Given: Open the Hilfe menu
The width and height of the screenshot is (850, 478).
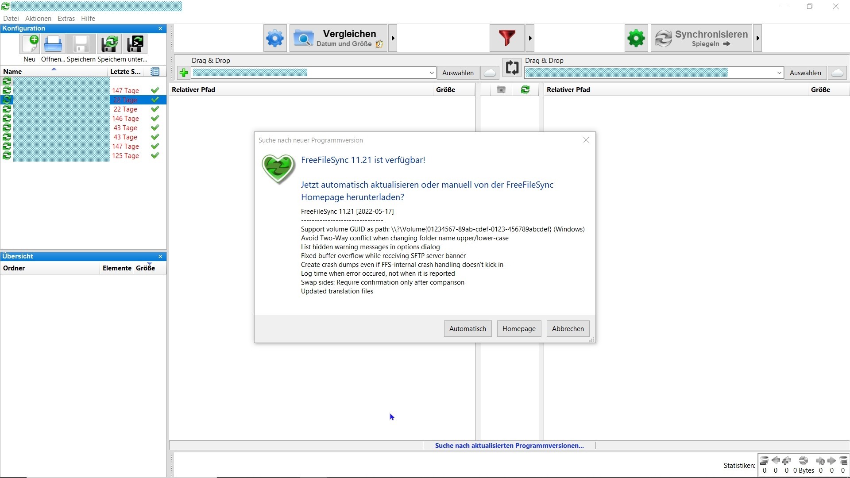Looking at the screenshot, I should click(x=88, y=19).
